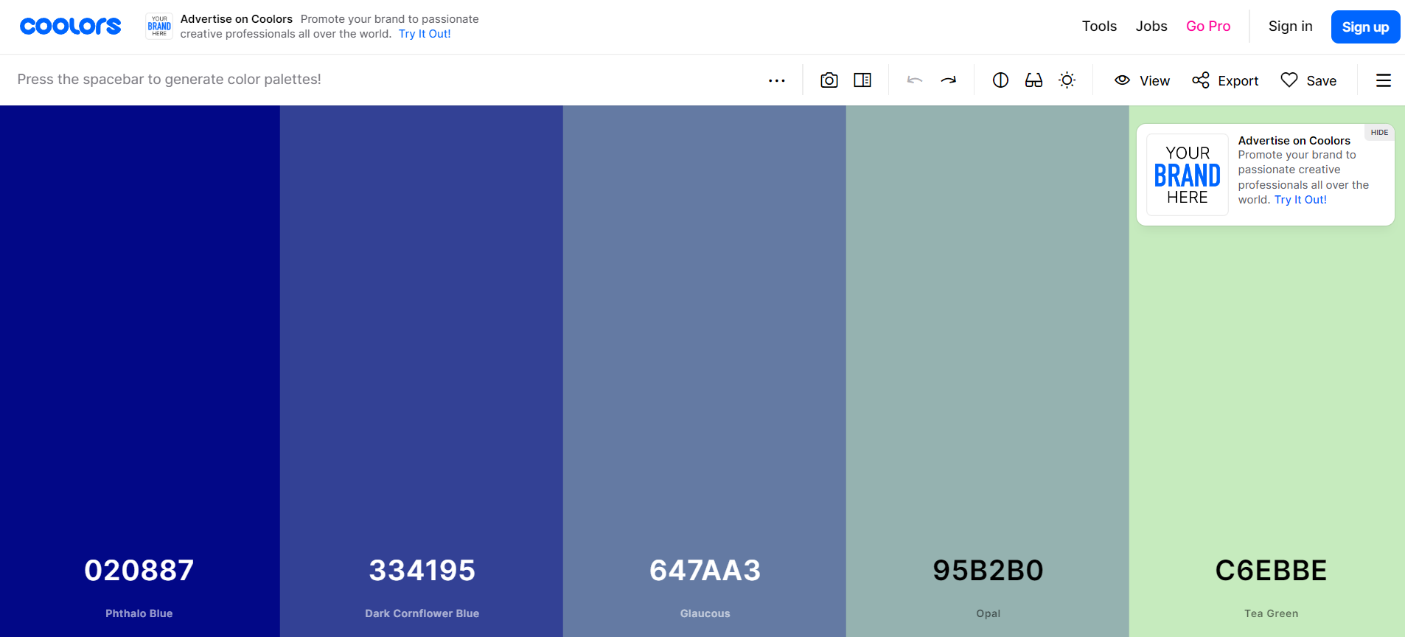
Task: Open the Tools menu
Action: point(1099,27)
